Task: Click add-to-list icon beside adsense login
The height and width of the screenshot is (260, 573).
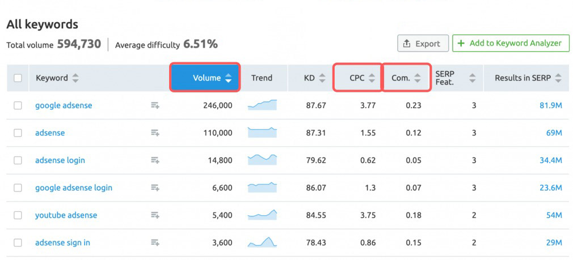Action: point(155,160)
